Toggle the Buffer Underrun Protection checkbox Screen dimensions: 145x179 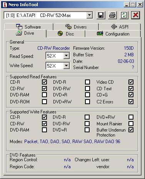click(131, 130)
